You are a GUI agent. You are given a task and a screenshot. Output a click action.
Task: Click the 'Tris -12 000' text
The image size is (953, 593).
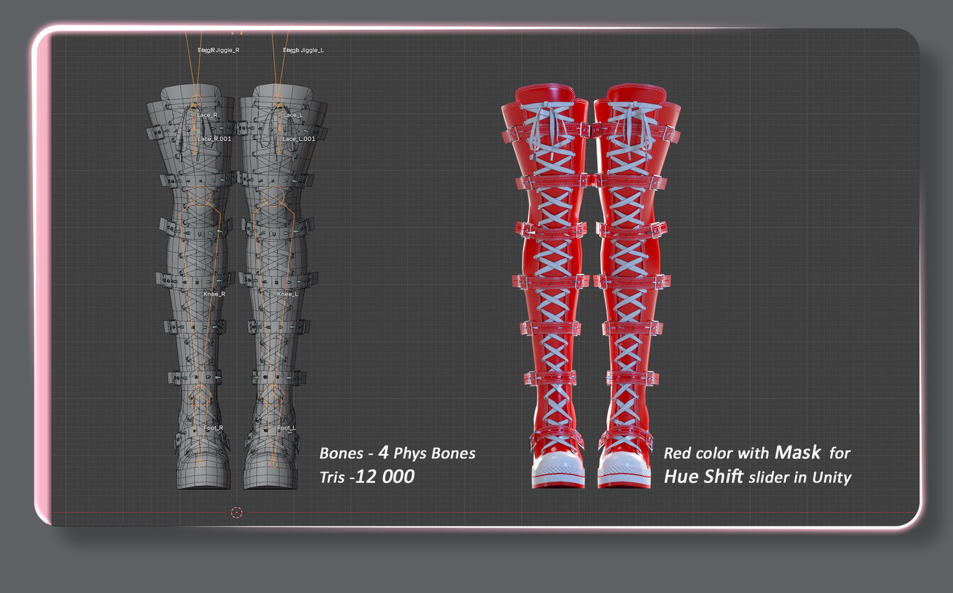click(x=367, y=477)
